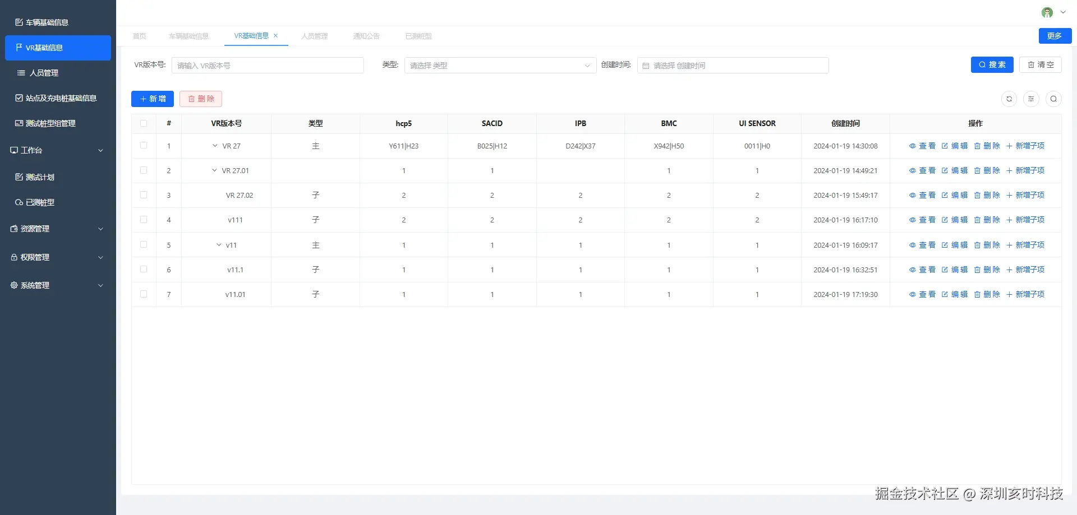The width and height of the screenshot is (1077, 515).
Task: Click timestamp 2024-01-19 17:19:30
Action: tap(845, 295)
